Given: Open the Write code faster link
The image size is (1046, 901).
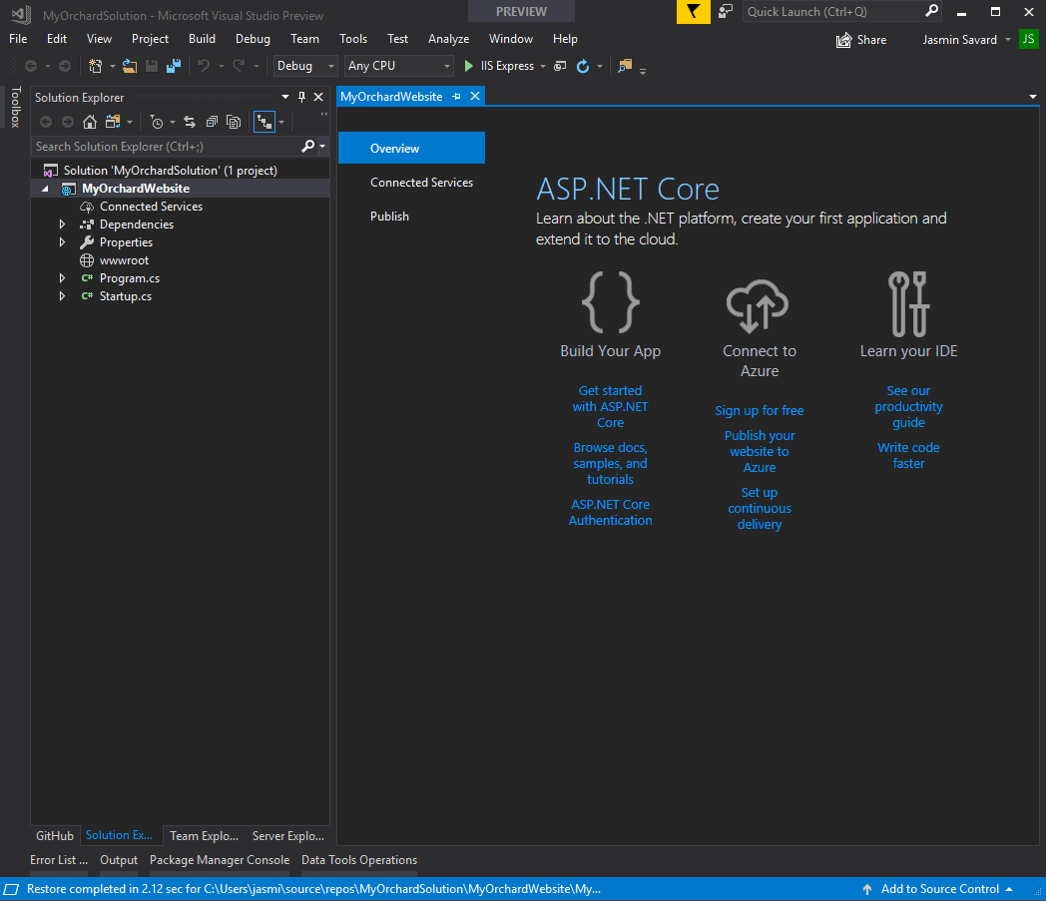Looking at the screenshot, I should pyautogui.click(x=908, y=456).
